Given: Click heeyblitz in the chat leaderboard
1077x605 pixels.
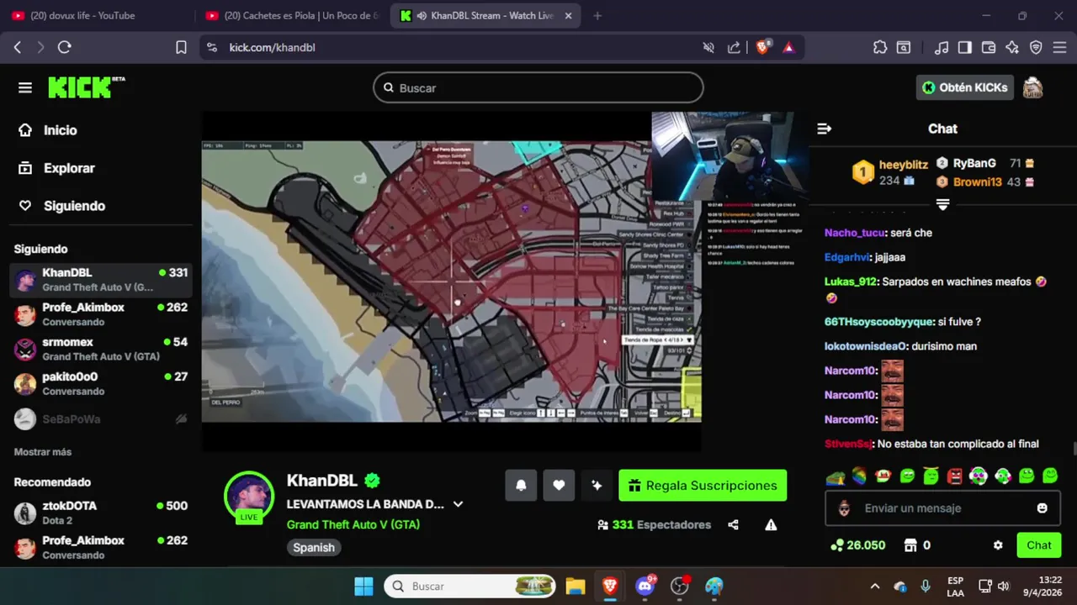Looking at the screenshot, I should (904, 165).
